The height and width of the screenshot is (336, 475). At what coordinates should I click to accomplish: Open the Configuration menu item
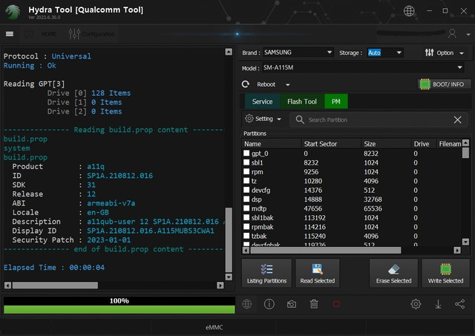point(98,34)
